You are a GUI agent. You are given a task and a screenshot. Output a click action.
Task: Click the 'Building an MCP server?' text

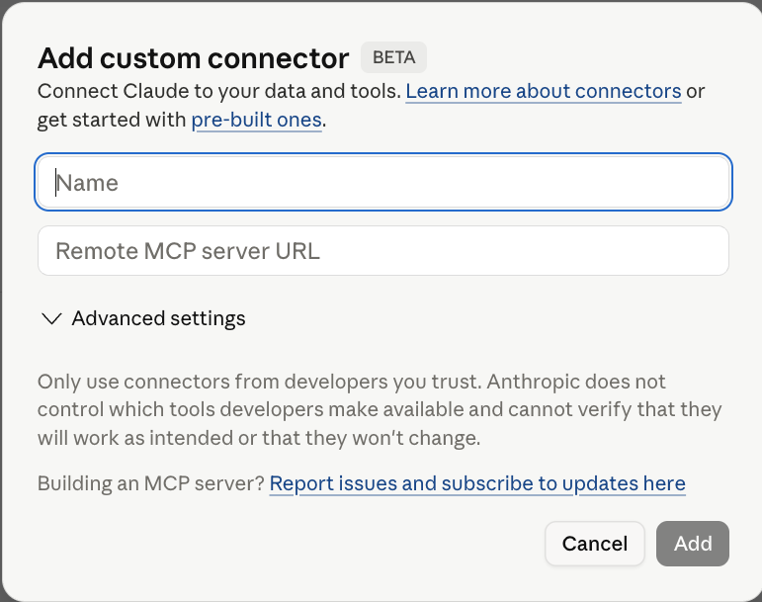tap(150, 484)
